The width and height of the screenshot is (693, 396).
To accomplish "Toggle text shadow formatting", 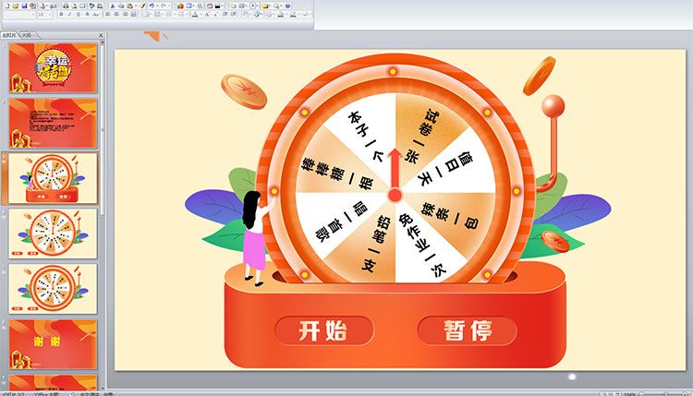I will pyautogui.click(x=87, y=14).
